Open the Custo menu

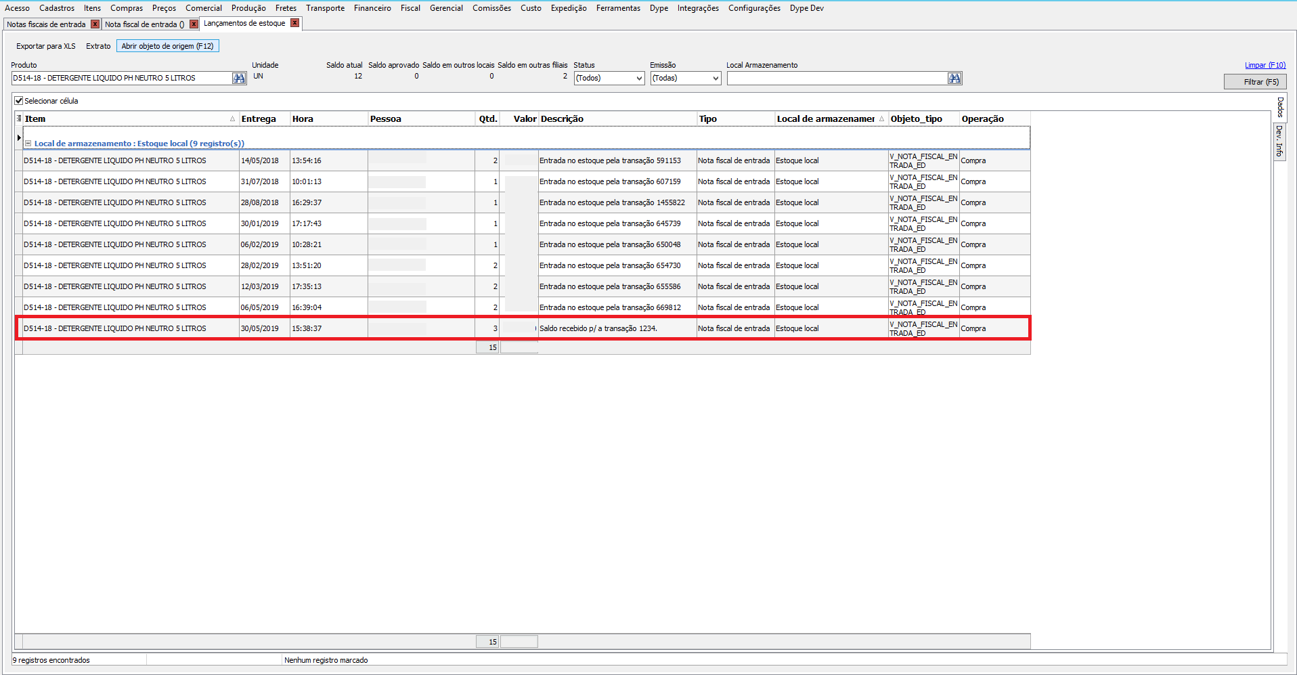point(531,8)
